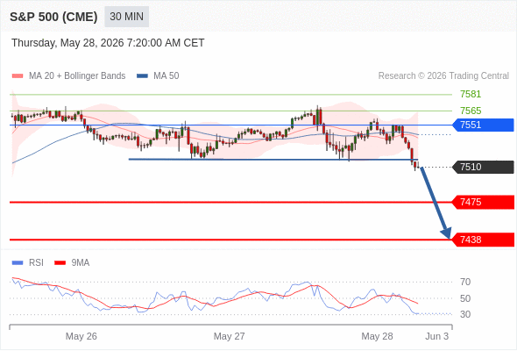Click the May 28 date axis label
This screenshot has width=517, height=351.
tap(377, 336)
